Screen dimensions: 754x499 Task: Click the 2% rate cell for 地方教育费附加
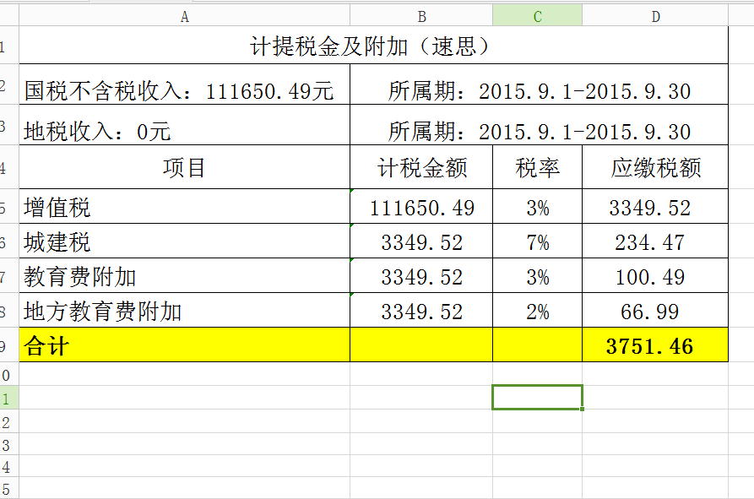(x=537, y=312)
